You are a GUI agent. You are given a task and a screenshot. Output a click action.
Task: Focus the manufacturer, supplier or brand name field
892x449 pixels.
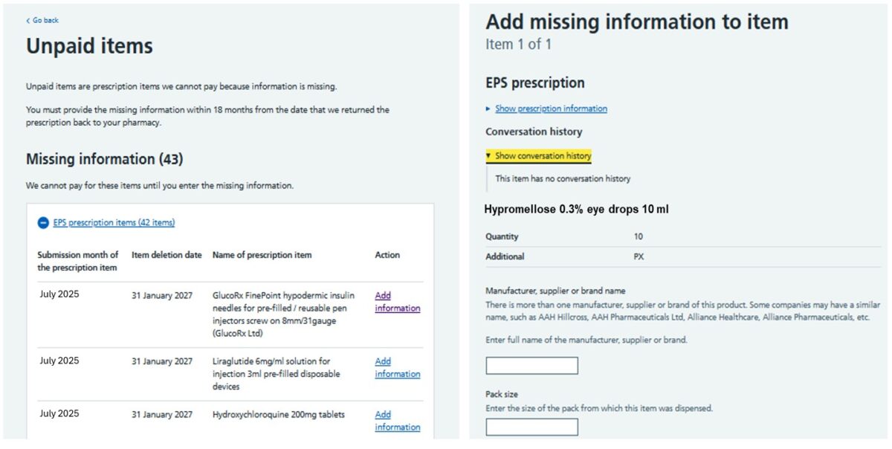tap(531, 366)
